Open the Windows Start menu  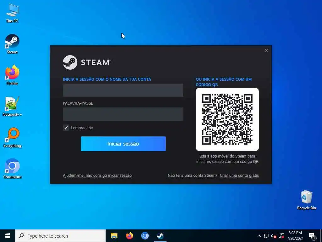click(x=8, y=236)
